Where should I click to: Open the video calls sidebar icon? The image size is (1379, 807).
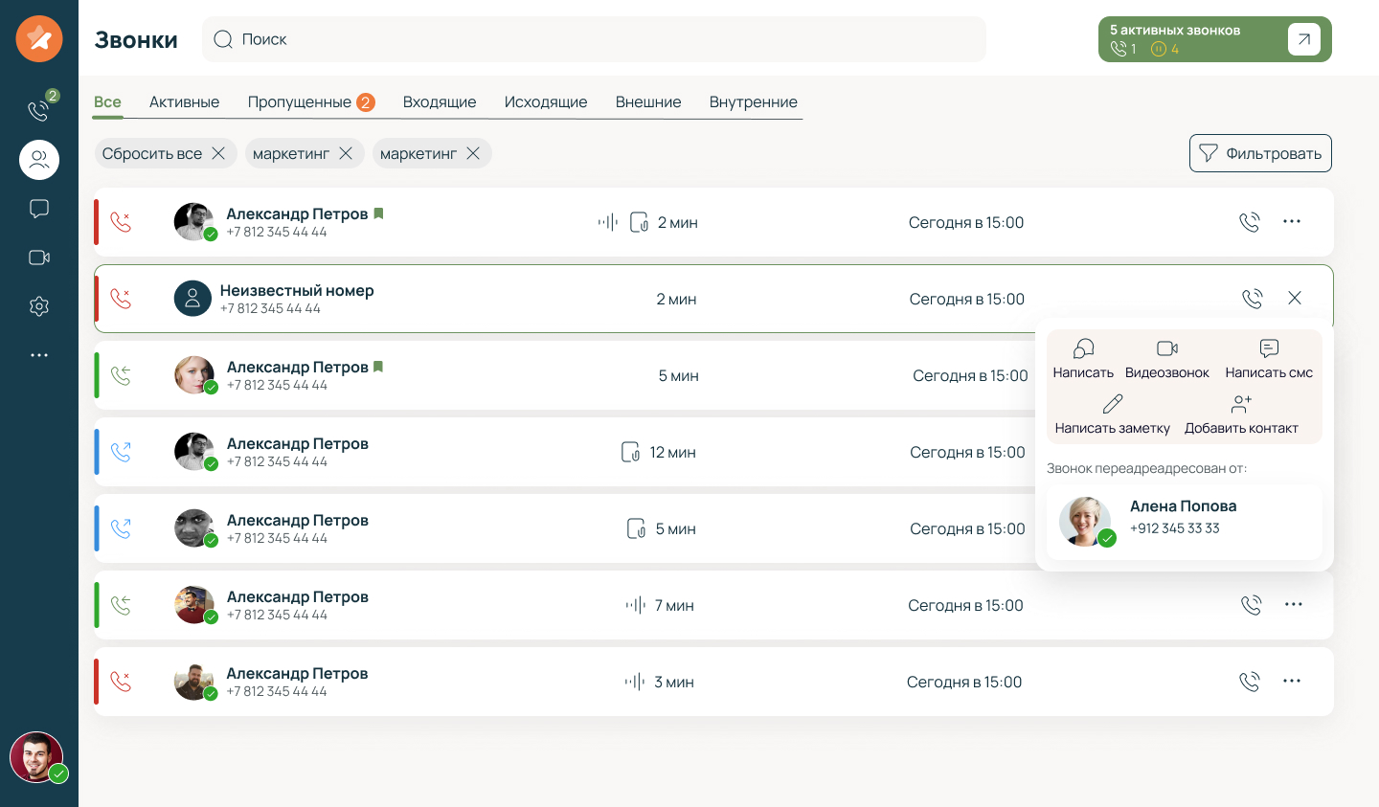[39, 258]
